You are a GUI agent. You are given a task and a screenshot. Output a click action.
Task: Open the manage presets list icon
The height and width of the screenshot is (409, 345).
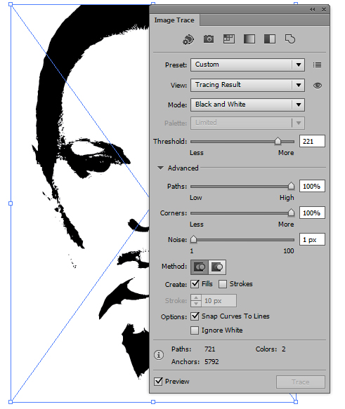click(317, 65)
